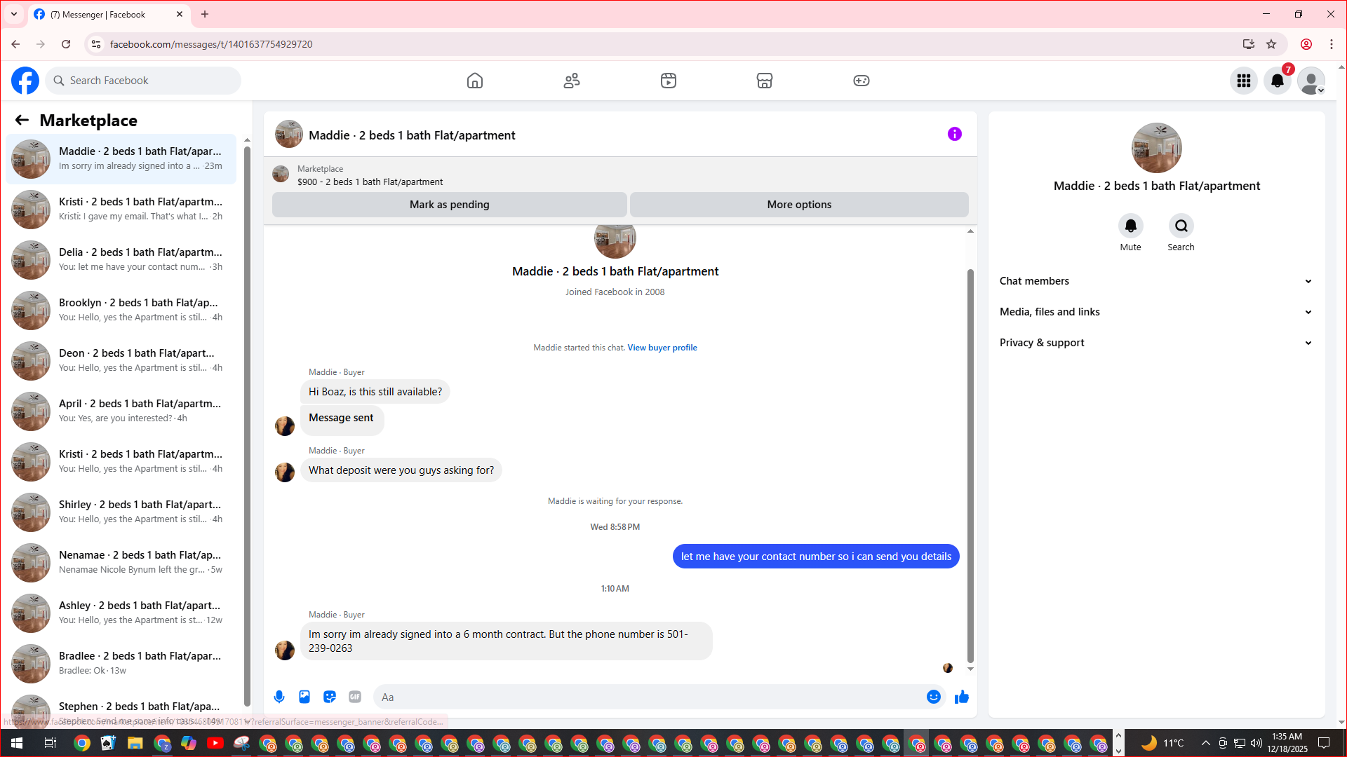Image resolution: width=1347 pixels, height=757 pixels.
Task: Open the sticker picker icon
Action: [x=330, y=697]
